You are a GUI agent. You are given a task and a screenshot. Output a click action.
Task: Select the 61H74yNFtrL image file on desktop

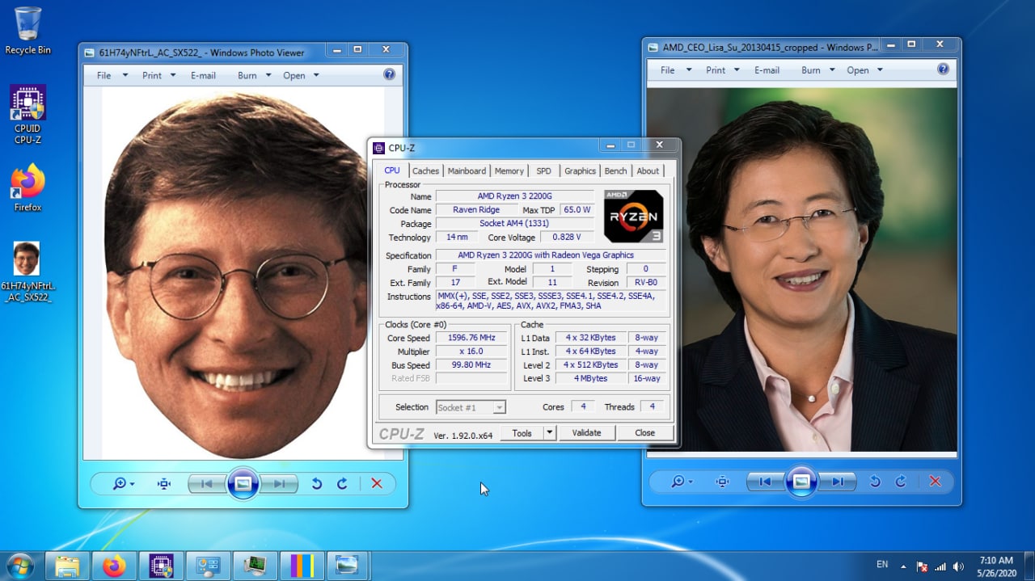coord(27,272)
